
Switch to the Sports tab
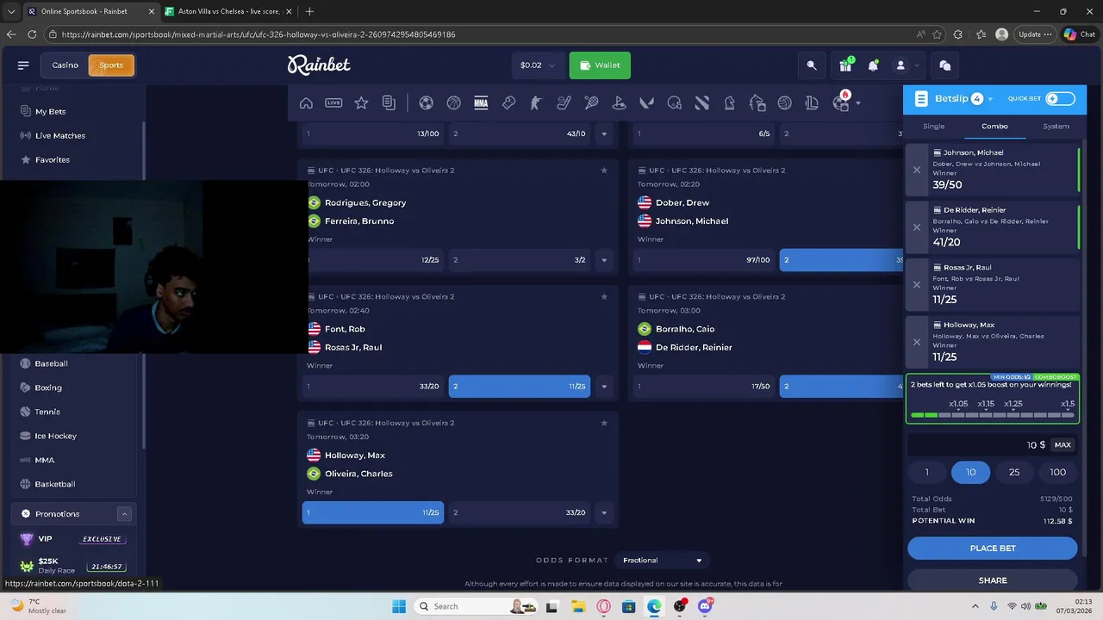click(x=111, y=65)
